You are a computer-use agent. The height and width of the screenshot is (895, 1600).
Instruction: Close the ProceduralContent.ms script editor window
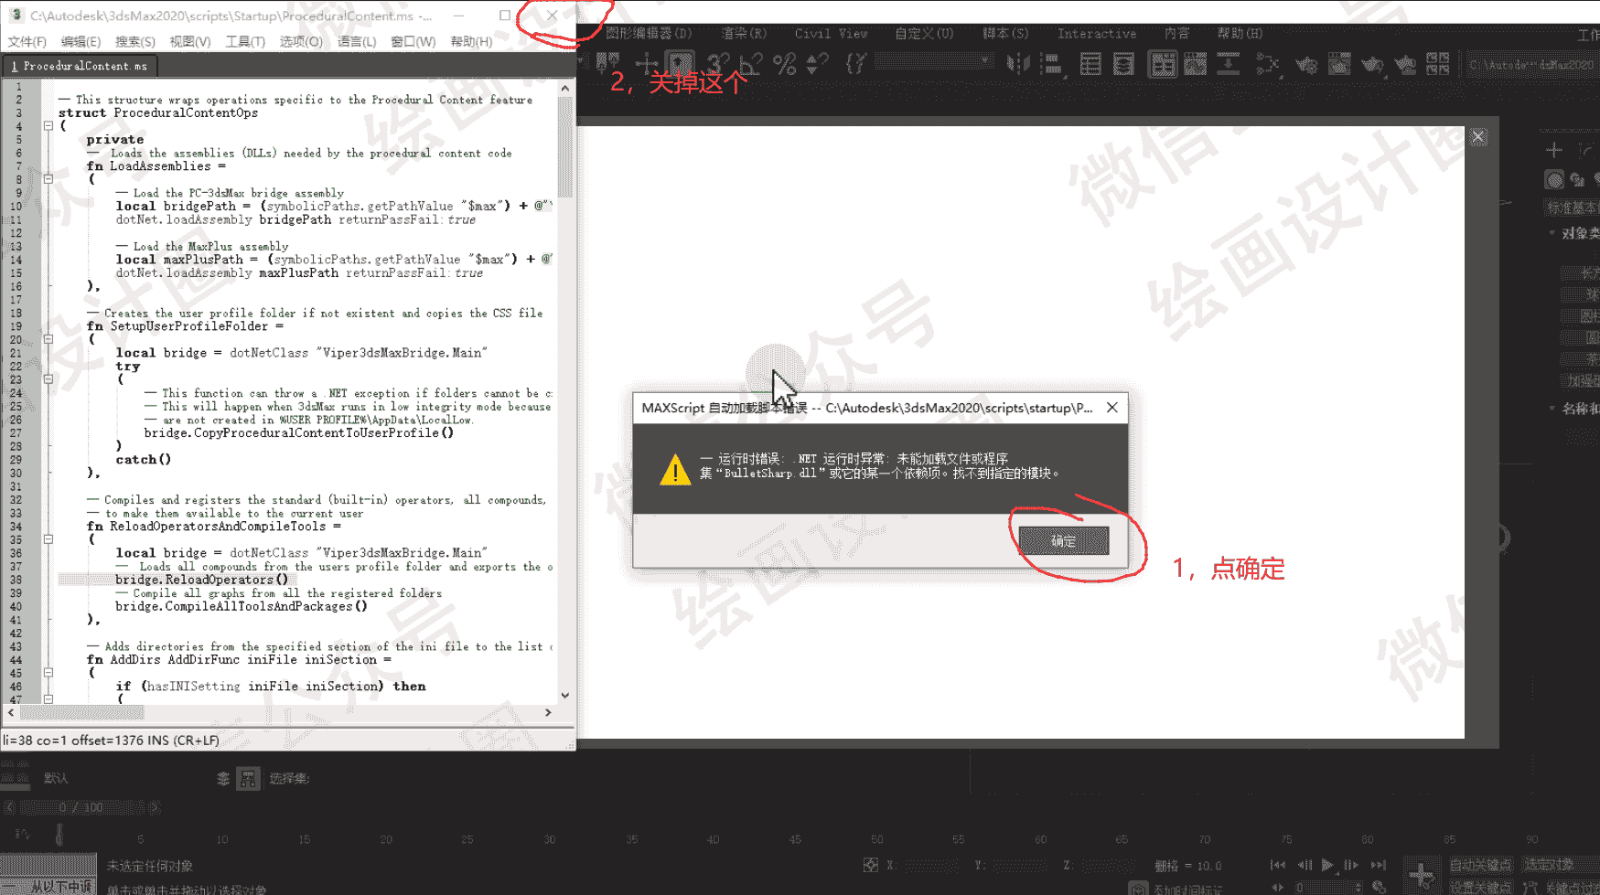pyautogui.click(x=552, y=16)
